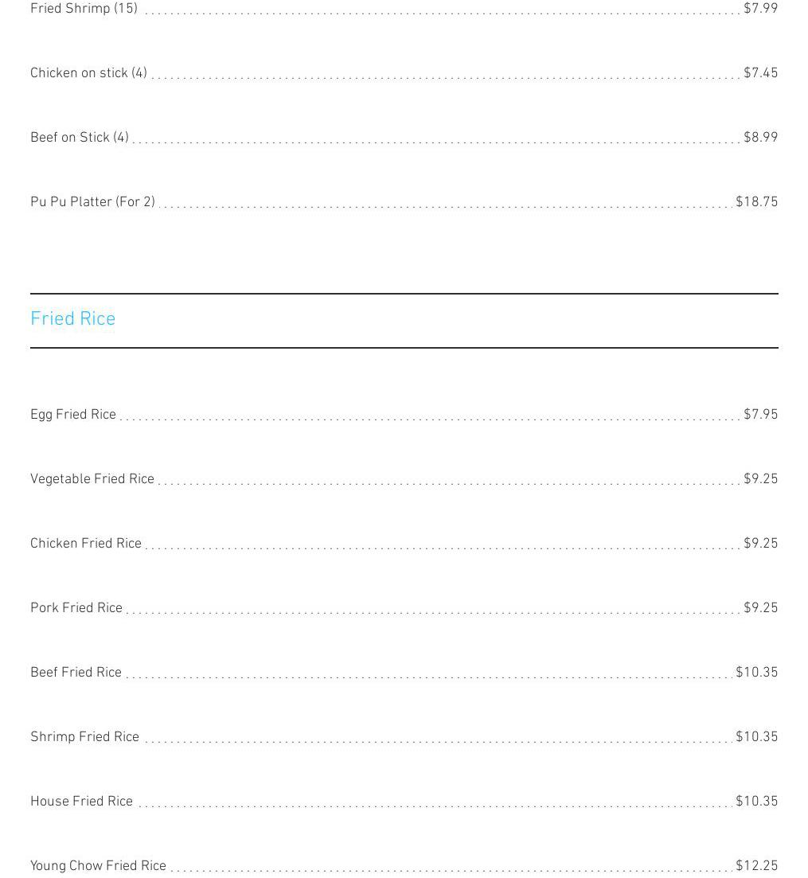This screenshot has width=808, height=878.
Task: Click the $18.75 Pu Pu Platter price
Action: click(756, 202)
